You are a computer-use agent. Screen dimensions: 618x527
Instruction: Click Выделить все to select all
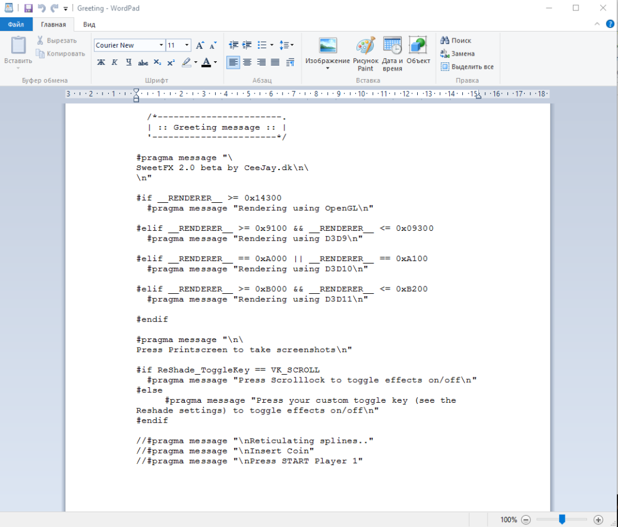467,67
